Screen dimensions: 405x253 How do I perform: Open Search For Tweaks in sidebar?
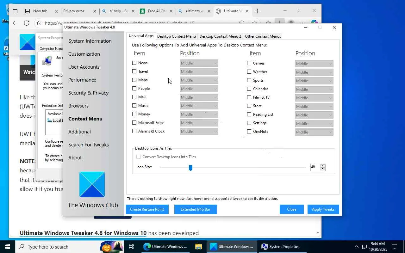click(89, 145)
